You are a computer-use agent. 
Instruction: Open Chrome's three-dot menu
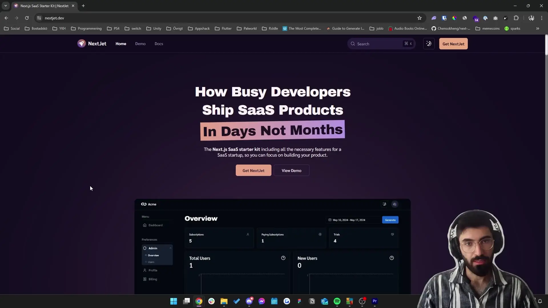[x=541, y=18]
